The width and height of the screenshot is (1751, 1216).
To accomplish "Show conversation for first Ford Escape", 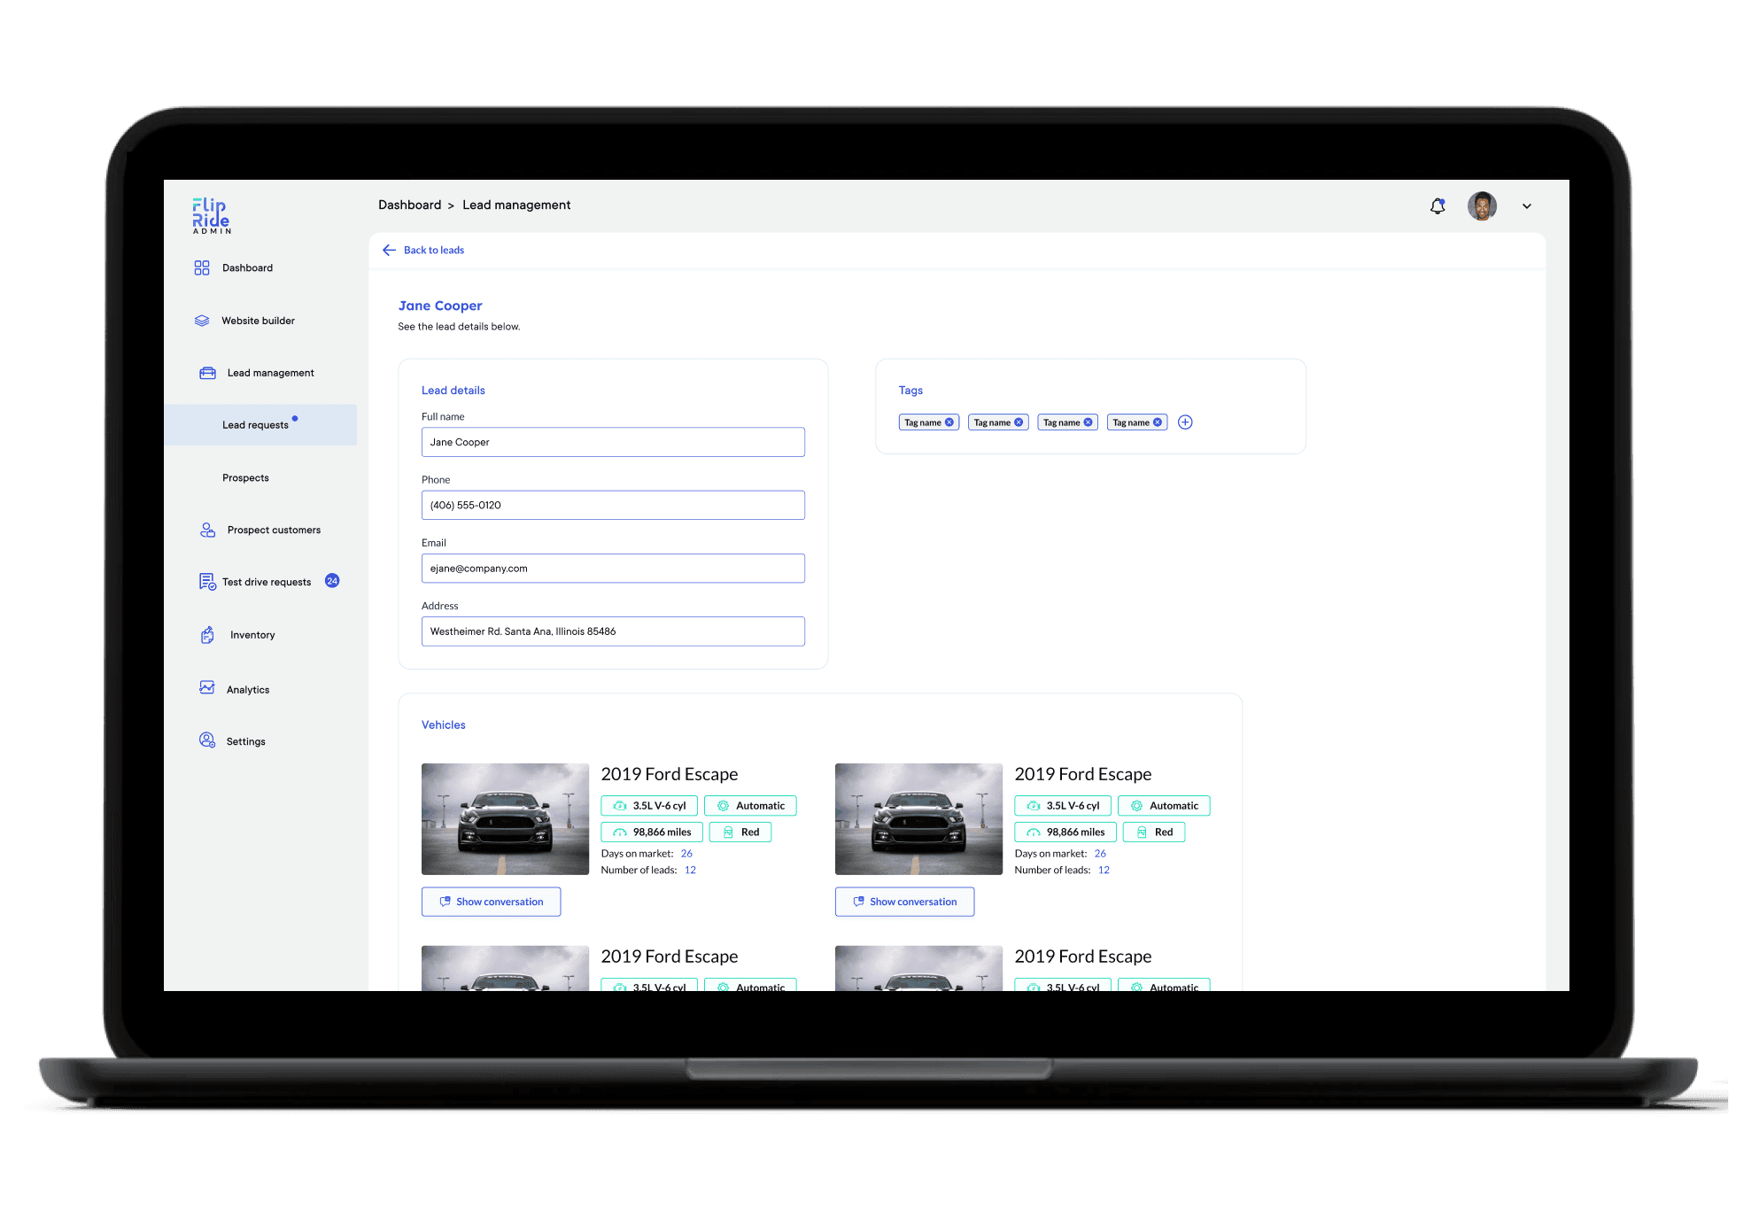I will click(x=491, y=902).
